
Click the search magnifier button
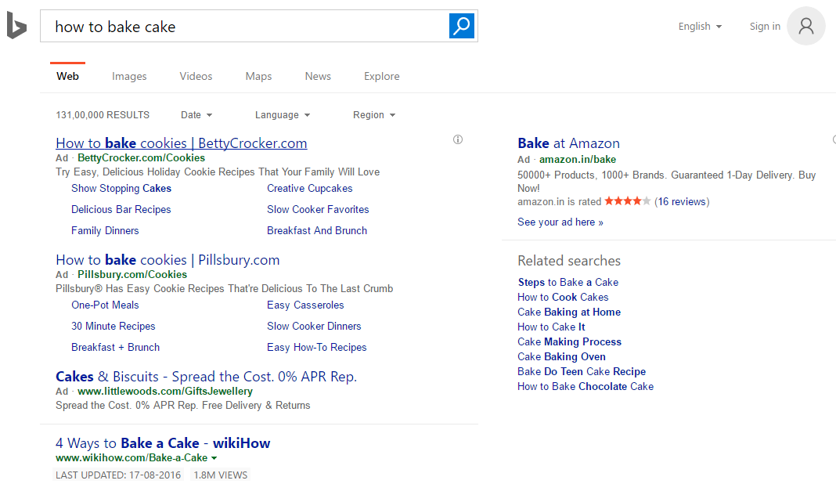pos(461,26)
